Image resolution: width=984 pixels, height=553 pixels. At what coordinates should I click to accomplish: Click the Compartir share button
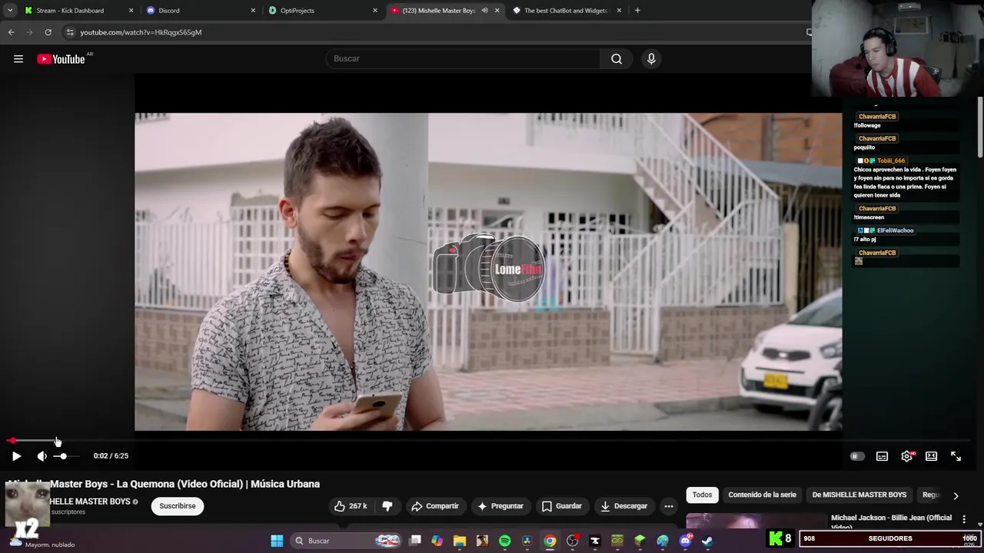click(435, 506)
